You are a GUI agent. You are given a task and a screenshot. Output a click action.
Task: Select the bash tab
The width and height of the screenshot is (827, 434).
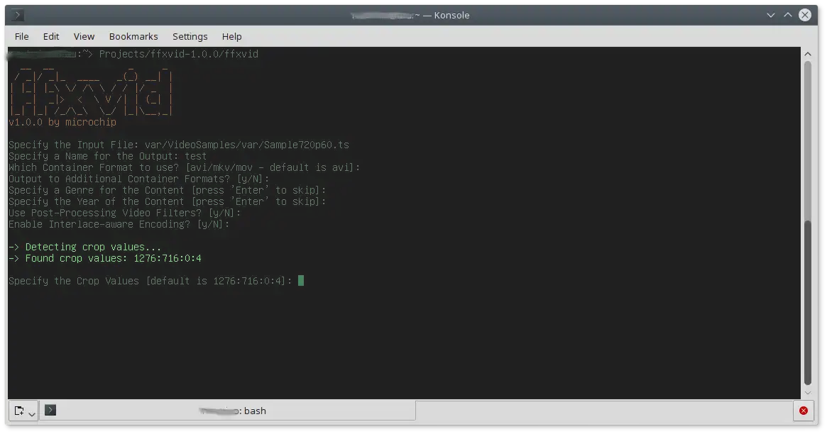227,411
